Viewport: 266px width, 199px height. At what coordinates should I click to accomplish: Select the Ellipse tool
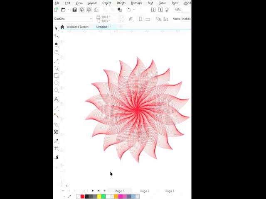pyautogui.click(x=57, y=83)
